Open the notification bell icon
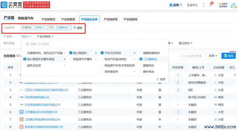The width and height of the screenshot is (238, 131). coord(210,5)
